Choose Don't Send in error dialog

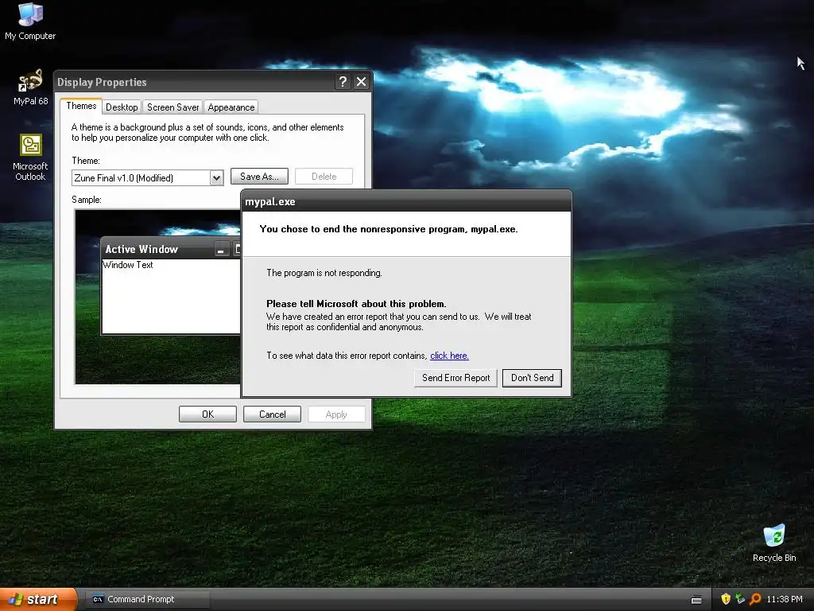(x=532, y=378)
